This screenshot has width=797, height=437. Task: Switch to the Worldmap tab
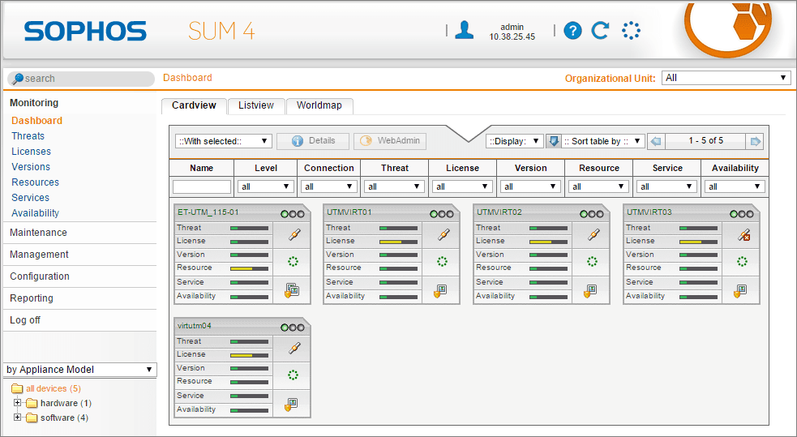pyautogui.click(x=319, y=105)
